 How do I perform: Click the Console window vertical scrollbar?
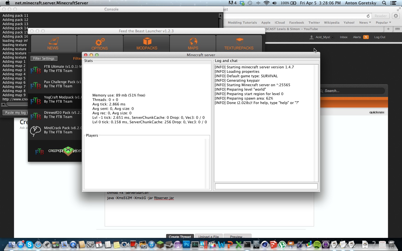[220, 20]
